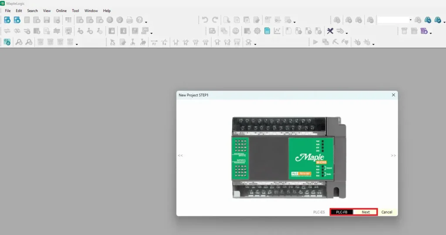The image size is (446, 235).
Task: Select the PLC-FB model option
Action: click(x=341, y=212)
